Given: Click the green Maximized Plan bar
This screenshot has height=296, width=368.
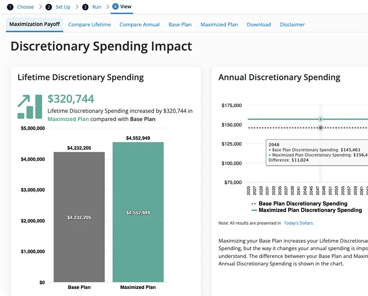Looking at the screenshot, I should [x=138, y=212].
